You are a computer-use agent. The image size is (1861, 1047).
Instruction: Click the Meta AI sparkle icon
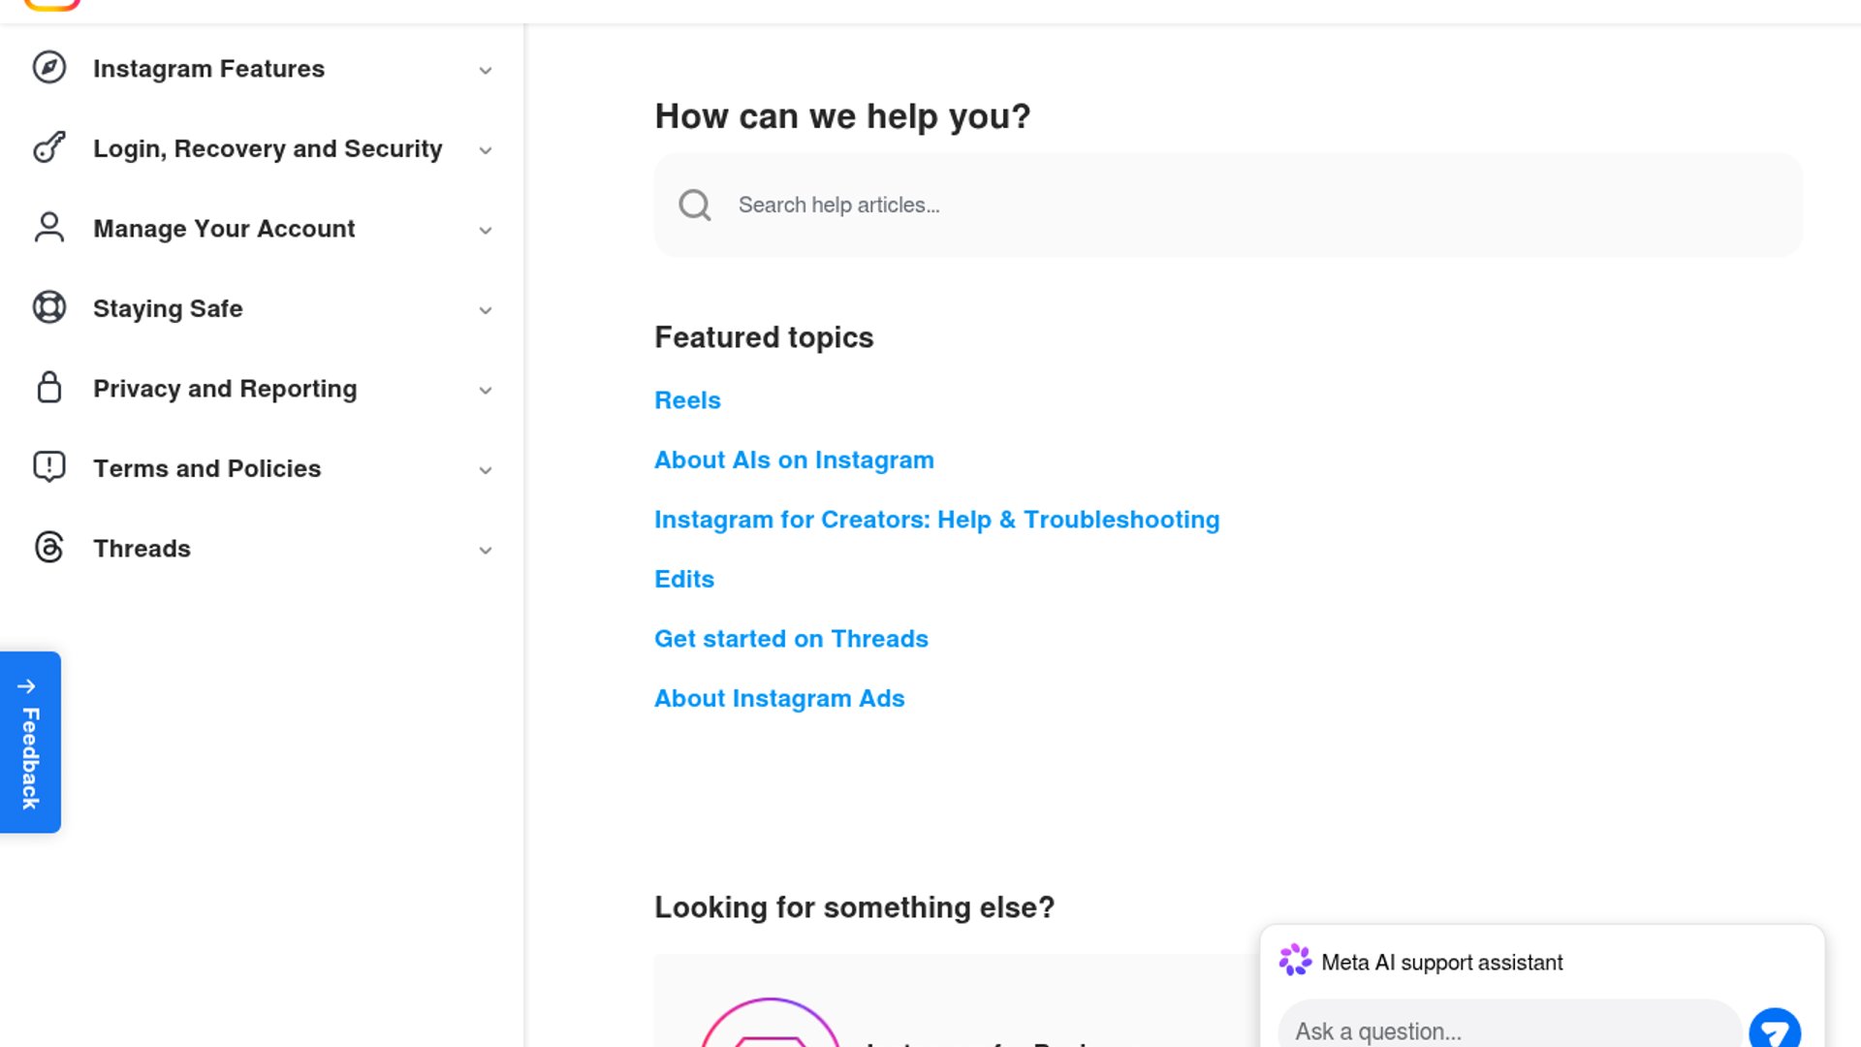(x=1295, y=961)
